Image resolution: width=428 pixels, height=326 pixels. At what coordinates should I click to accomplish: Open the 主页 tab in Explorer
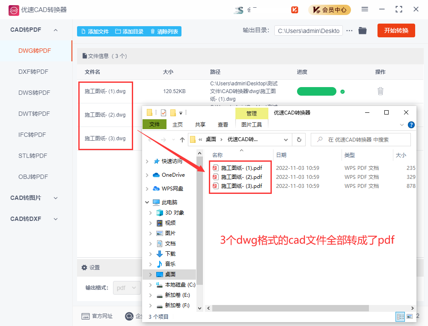coord(178,125)
